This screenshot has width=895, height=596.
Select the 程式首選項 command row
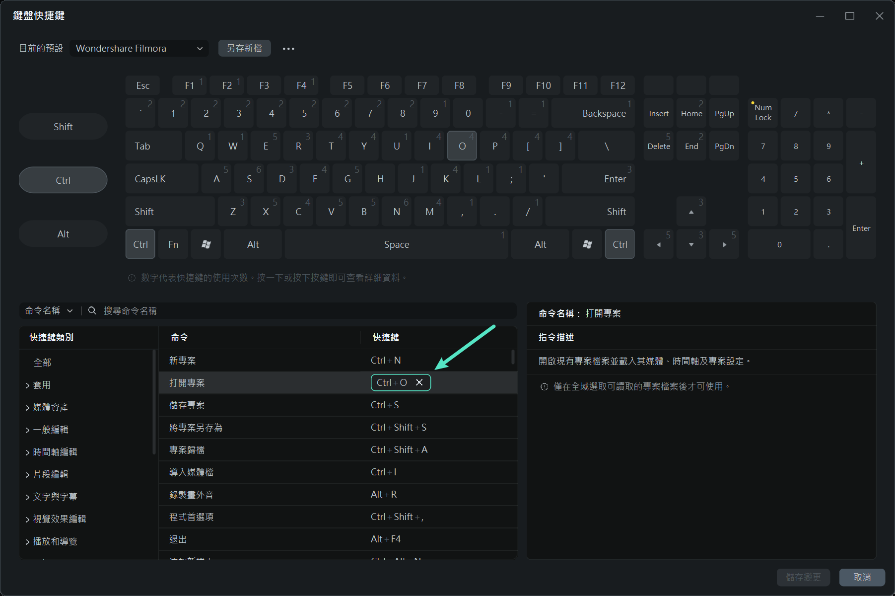click(338, 517)
